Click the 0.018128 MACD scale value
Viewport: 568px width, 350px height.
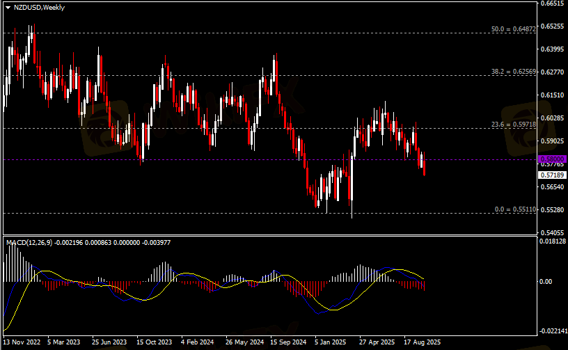pyautogui.click(x=553, y=241)
